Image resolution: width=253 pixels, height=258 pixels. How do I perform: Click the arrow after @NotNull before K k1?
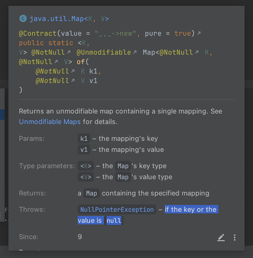pos(73,71)
